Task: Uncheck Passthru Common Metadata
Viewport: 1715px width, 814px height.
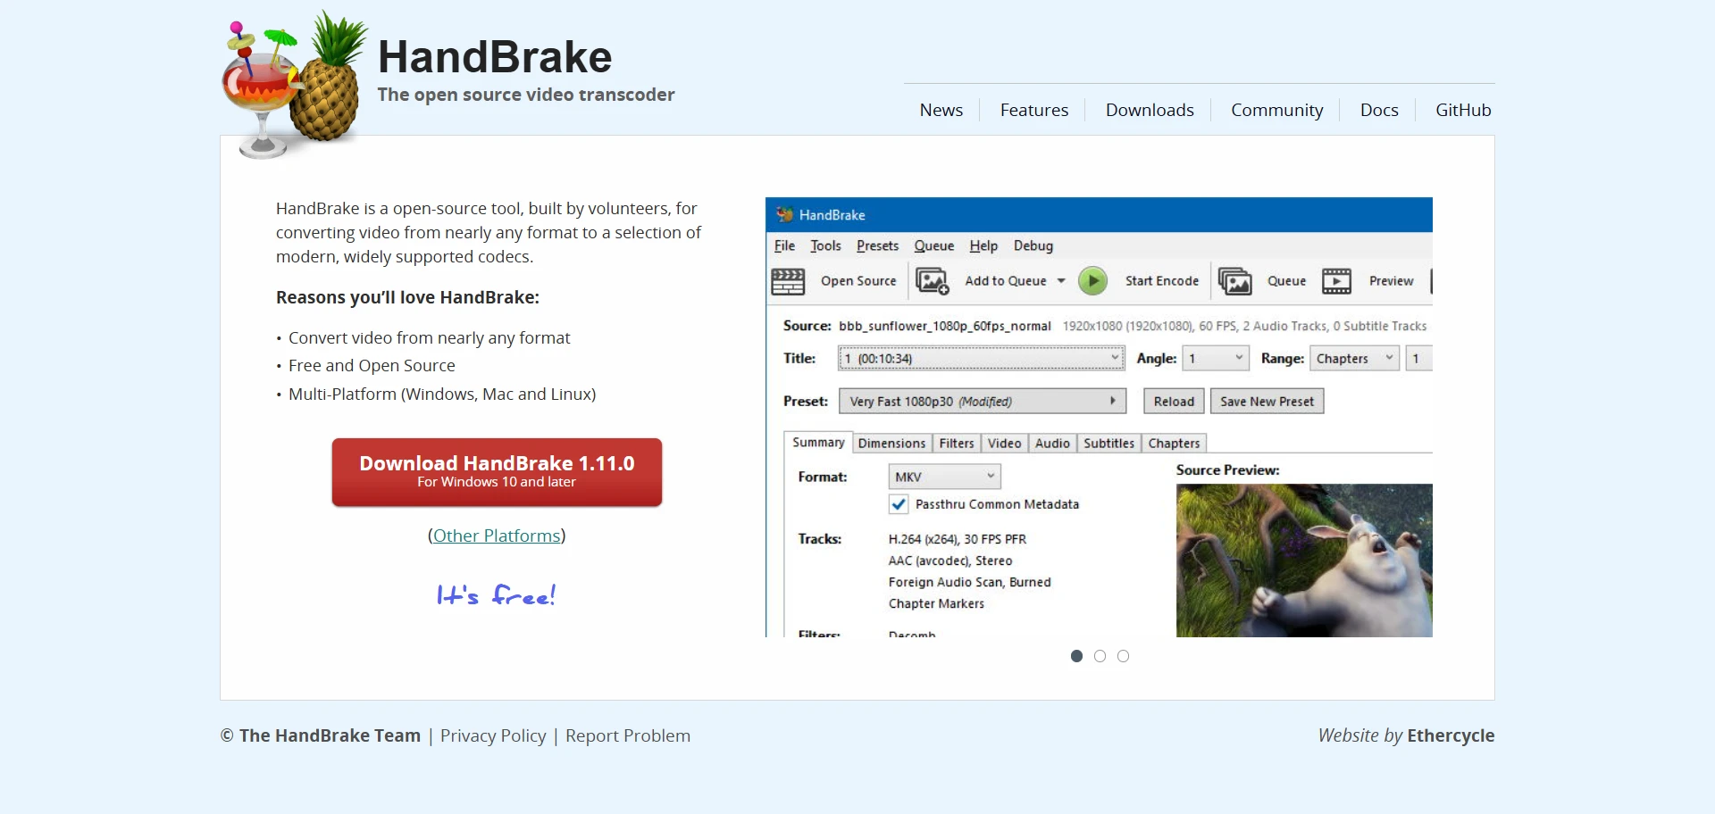Action: coord(899,504)
